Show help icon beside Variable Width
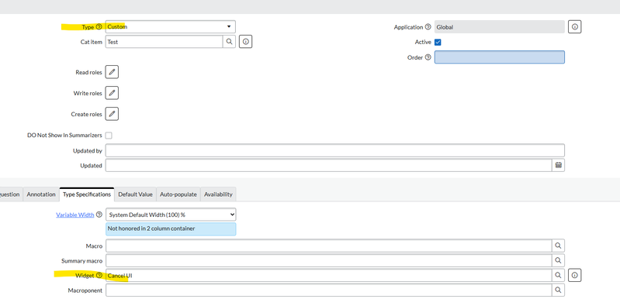The width and height of the screenshot is (620, 299). click(x=99, y=215)
